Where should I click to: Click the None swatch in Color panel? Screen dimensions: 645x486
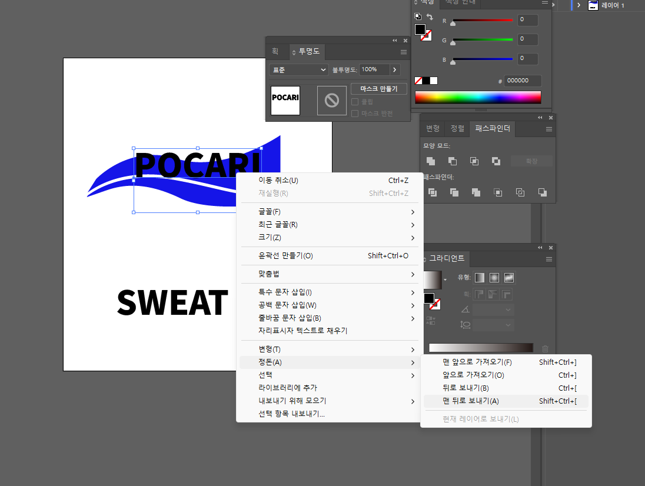coord(418,81)
